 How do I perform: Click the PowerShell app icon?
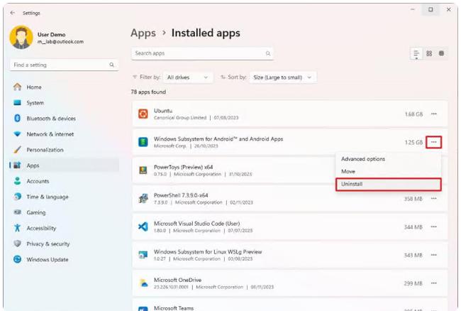coord(143,198)
